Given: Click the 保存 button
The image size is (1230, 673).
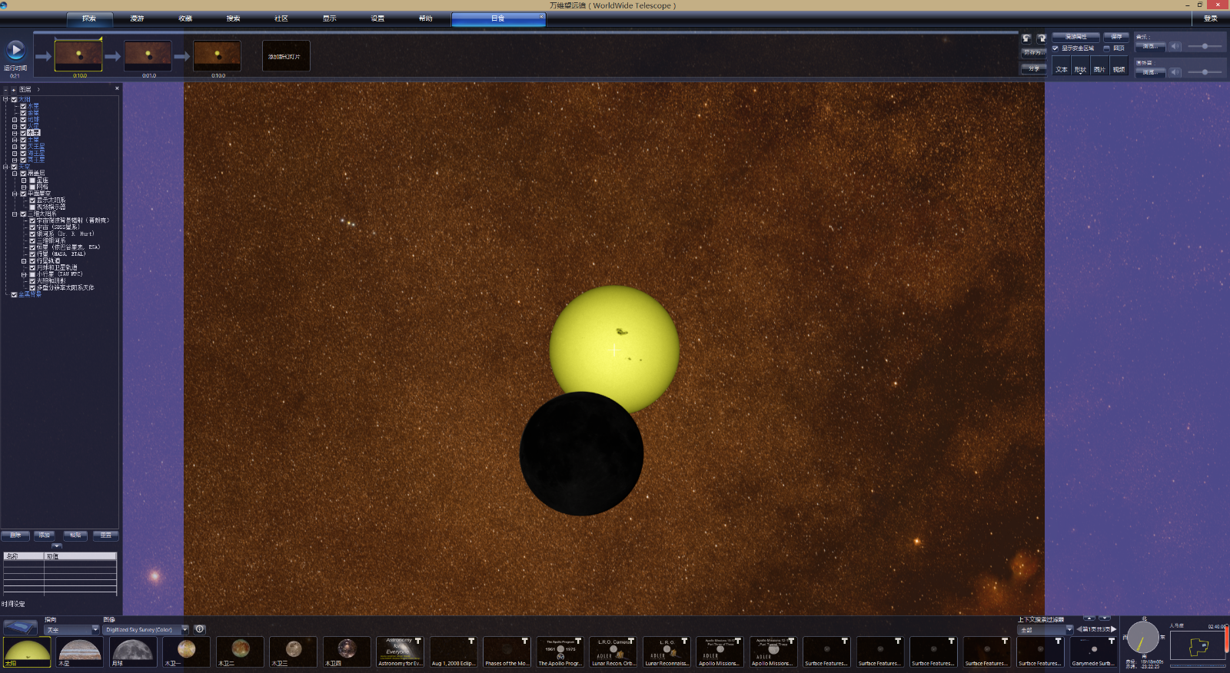Looking at the screenshot, I should [1116, 37].
